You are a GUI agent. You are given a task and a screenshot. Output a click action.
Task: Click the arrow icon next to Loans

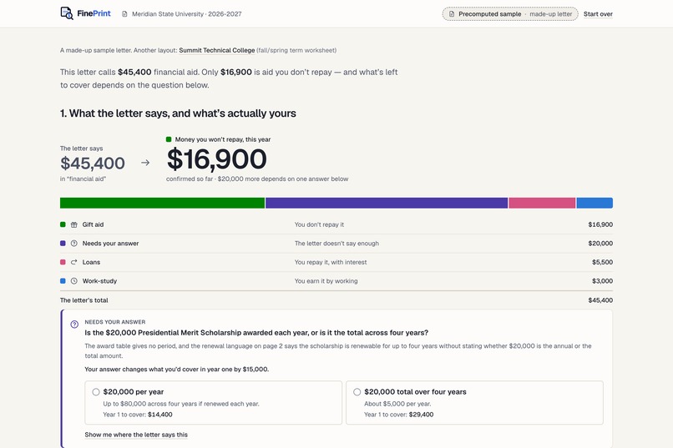[73, 262]
